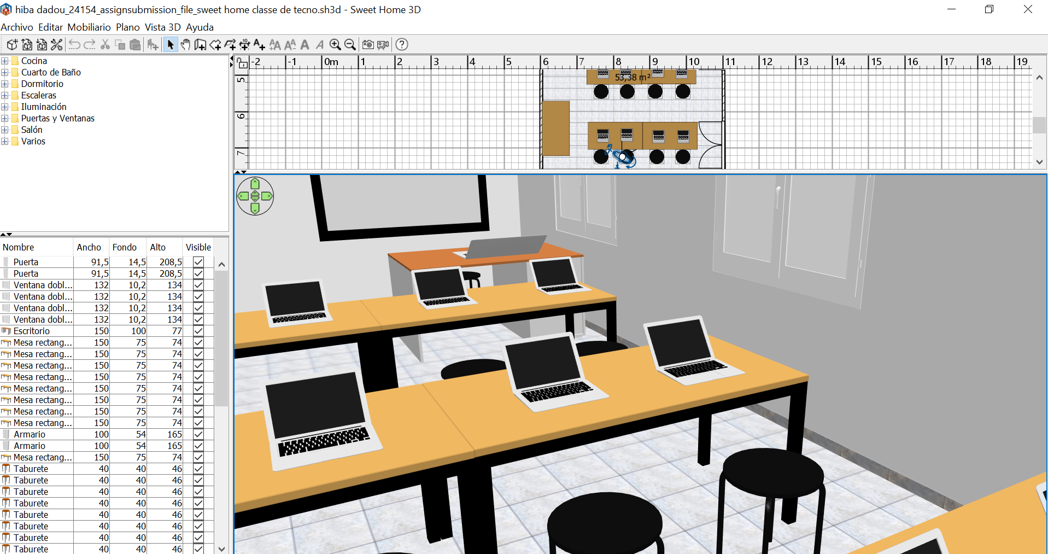The image size is (1048, 554).
Task: Hide the first Armario furniture item
Action: [x=198, y=434]
